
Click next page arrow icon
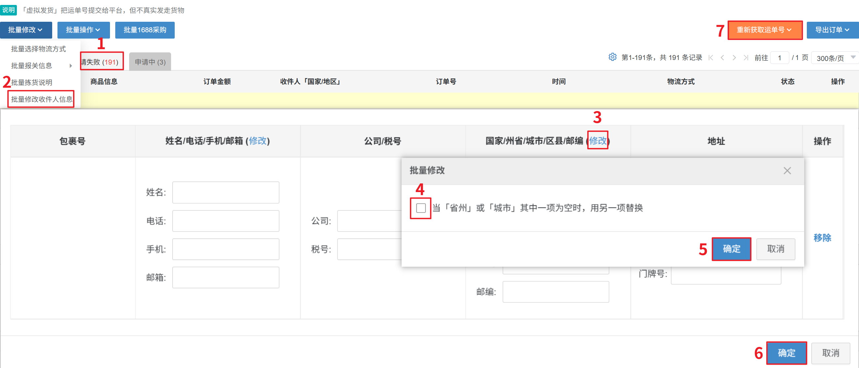[x=734, y=58]
